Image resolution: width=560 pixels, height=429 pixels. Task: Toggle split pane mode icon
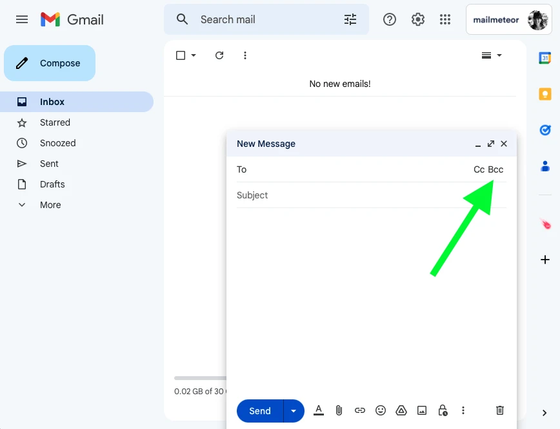click(x=486, y=55)
